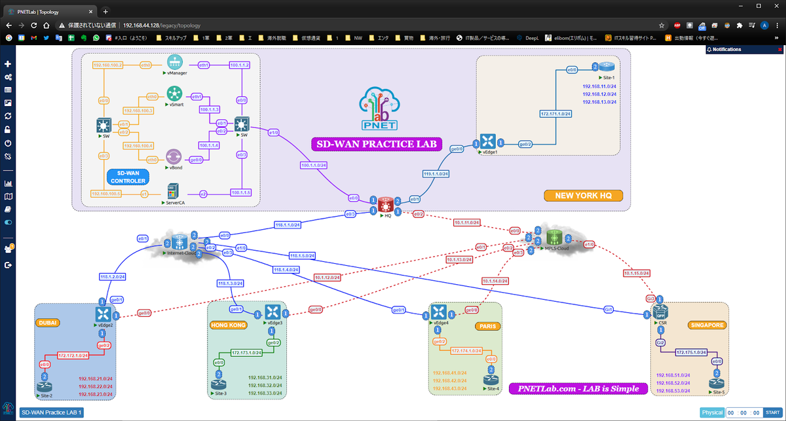The image size is (786, 421).
Task: Click the logout icon at sidebar bottom
Action: click(x=8, y=265)
